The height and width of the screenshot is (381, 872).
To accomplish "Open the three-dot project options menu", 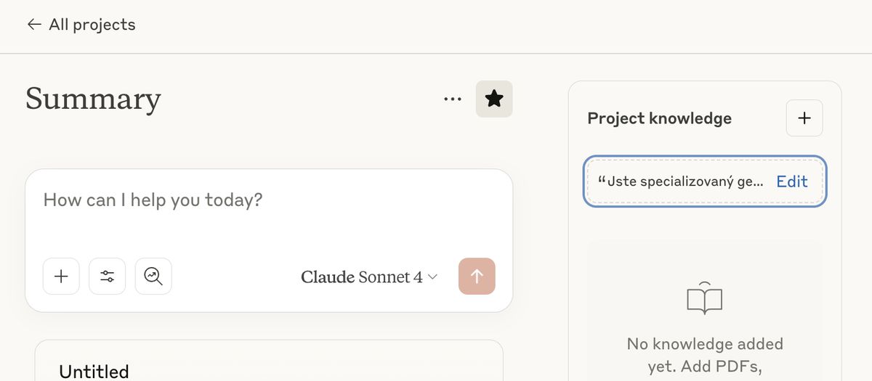I will [452, 99].
